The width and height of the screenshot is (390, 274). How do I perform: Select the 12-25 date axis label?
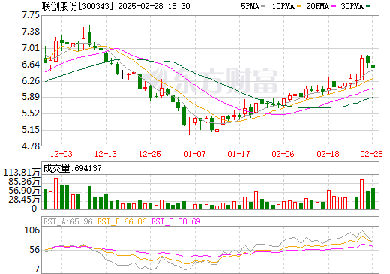pos(150,154)
